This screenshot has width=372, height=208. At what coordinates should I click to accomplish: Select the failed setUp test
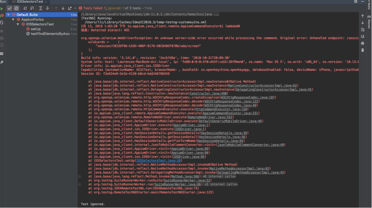[x=42, y=29]
